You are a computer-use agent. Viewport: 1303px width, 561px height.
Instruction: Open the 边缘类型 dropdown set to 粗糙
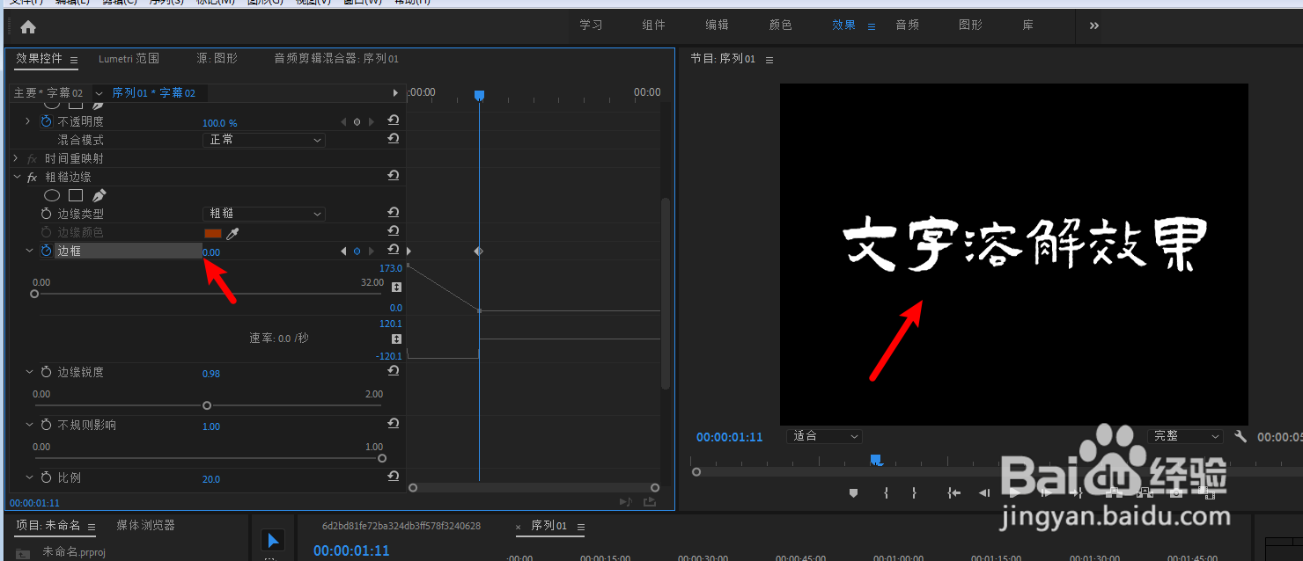(264, 214)
